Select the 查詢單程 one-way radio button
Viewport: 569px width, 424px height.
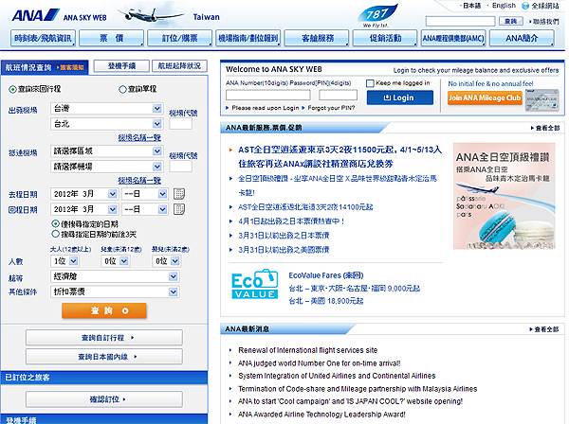122,89
